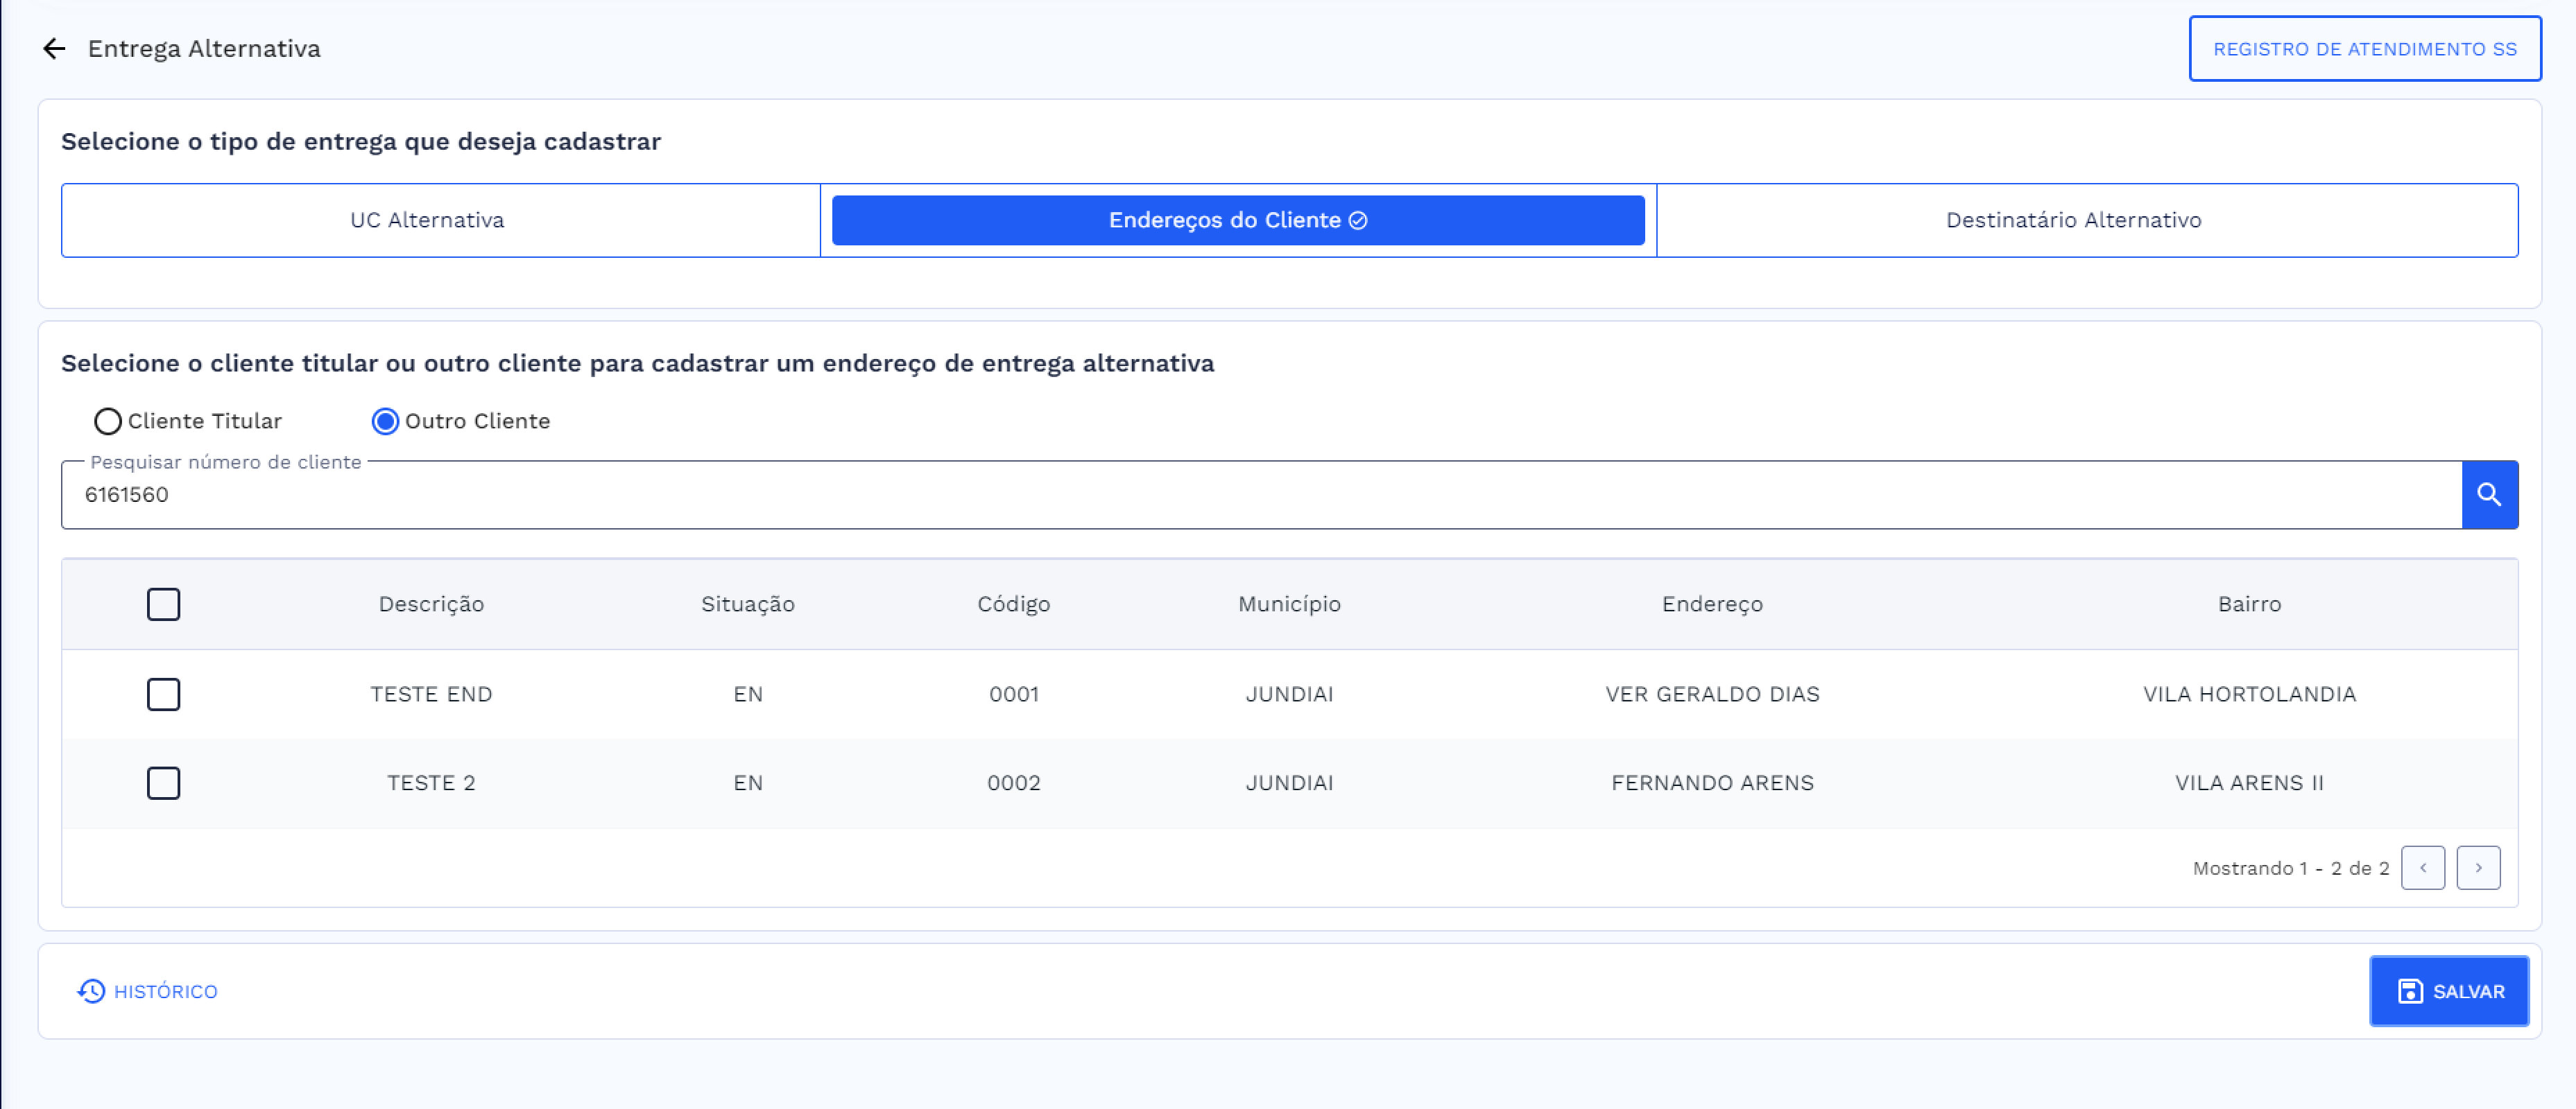
Task: Open the Endereços do Cliente option
Action: (1236, 220)
